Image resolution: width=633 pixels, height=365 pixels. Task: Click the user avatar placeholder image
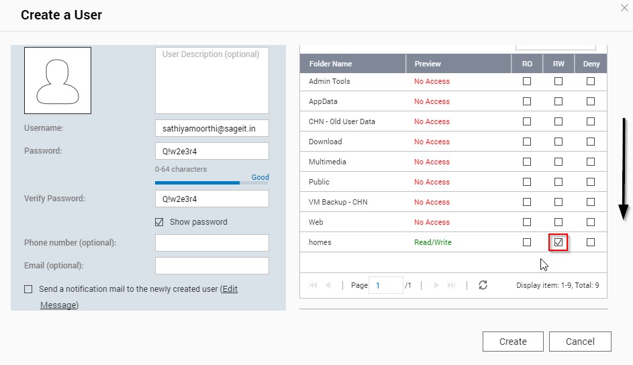click(x=58, y=81)
